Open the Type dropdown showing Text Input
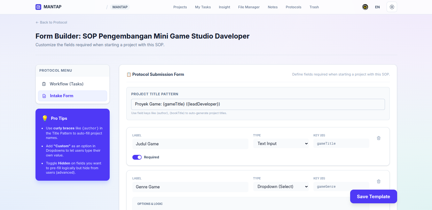This screenshot has width=432, height=210. tap(281, 143)
